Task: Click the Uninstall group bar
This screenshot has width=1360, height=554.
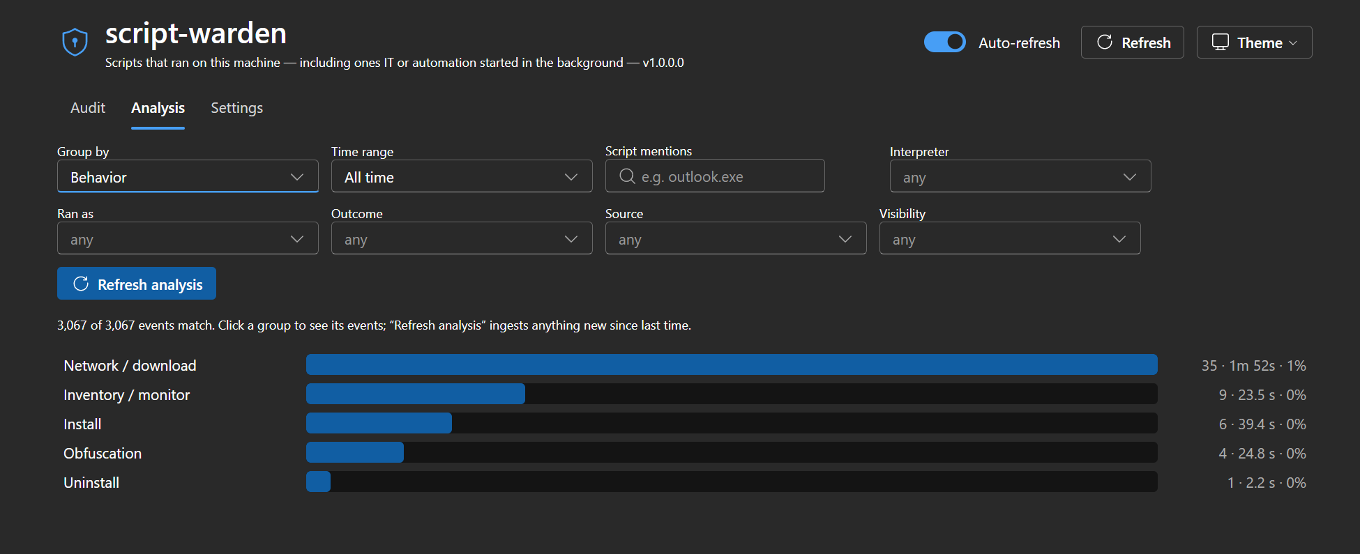Action: pyautogui.click(x=732, y=482)
